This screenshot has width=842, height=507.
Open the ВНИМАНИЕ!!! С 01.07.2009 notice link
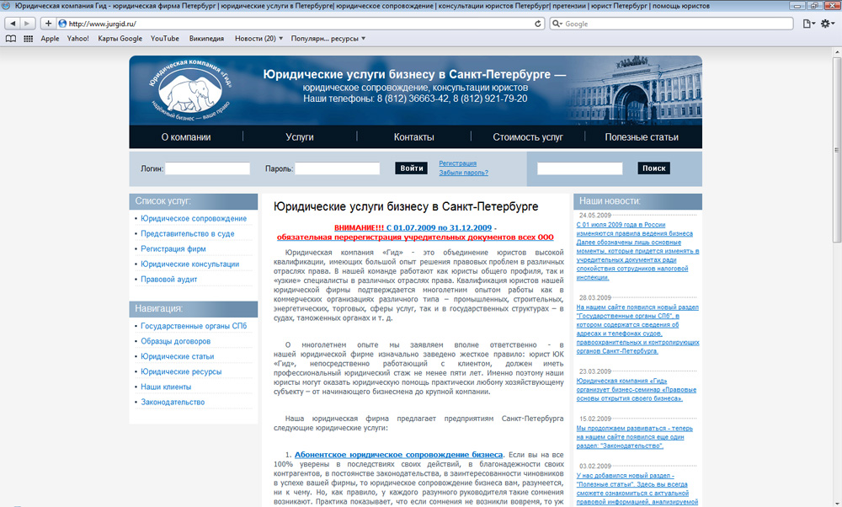pos(413,227)
